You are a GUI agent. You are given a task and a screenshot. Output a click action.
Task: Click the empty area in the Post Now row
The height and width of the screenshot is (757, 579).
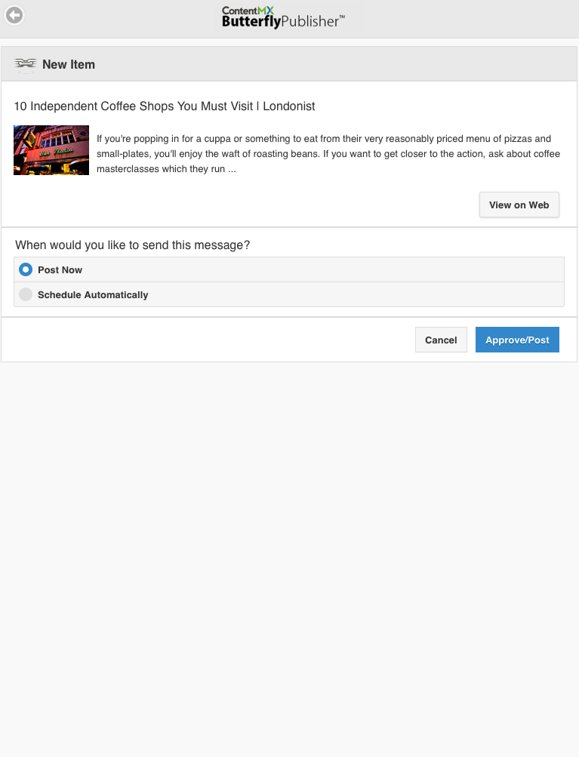click(x=322, y=269)
